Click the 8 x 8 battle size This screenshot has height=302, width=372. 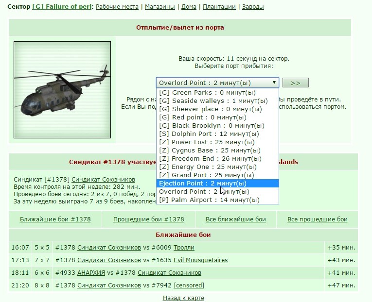click(x=42, y=285)
